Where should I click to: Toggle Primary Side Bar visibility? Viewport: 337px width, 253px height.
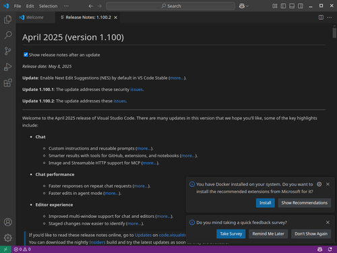coord(283,6)
